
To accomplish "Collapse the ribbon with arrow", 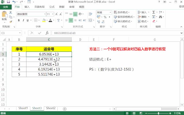I will (x=181, y=27).
